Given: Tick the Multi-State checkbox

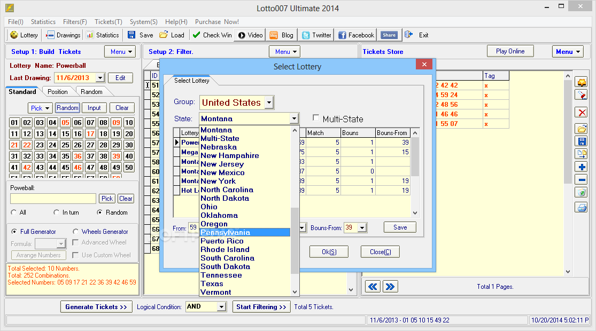Looking at the screenshot, I should click(x=316, y=117).
